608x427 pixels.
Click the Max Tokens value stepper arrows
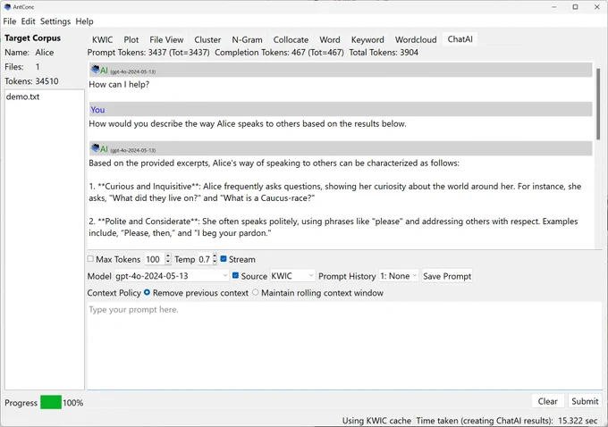(167, 259)
